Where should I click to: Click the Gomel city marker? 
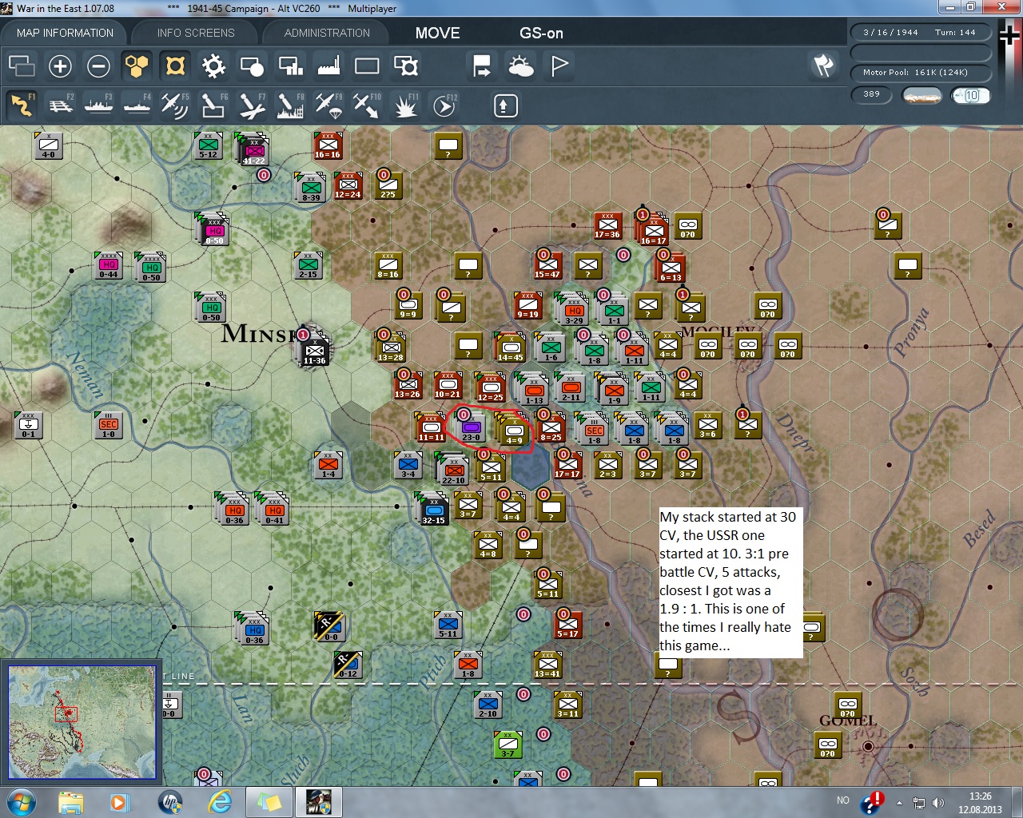coord(868,746)
